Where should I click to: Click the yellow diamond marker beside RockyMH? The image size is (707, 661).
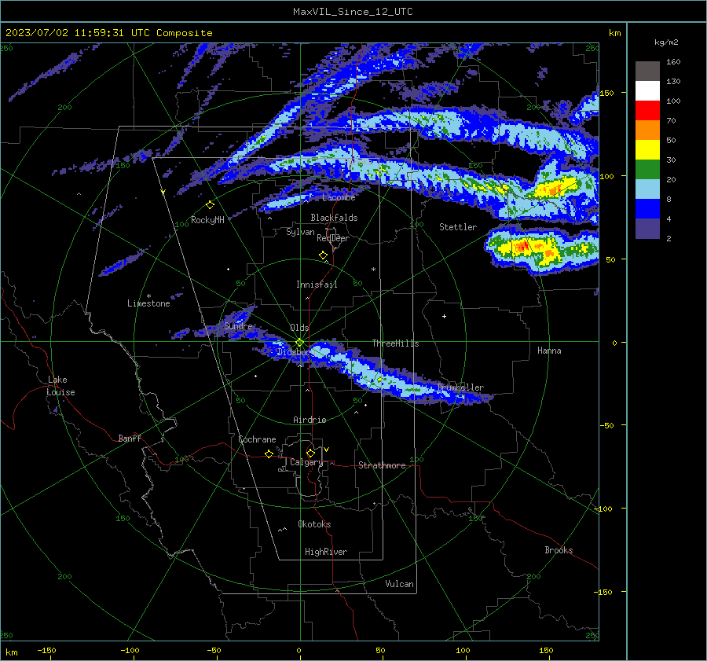(210, 205)
